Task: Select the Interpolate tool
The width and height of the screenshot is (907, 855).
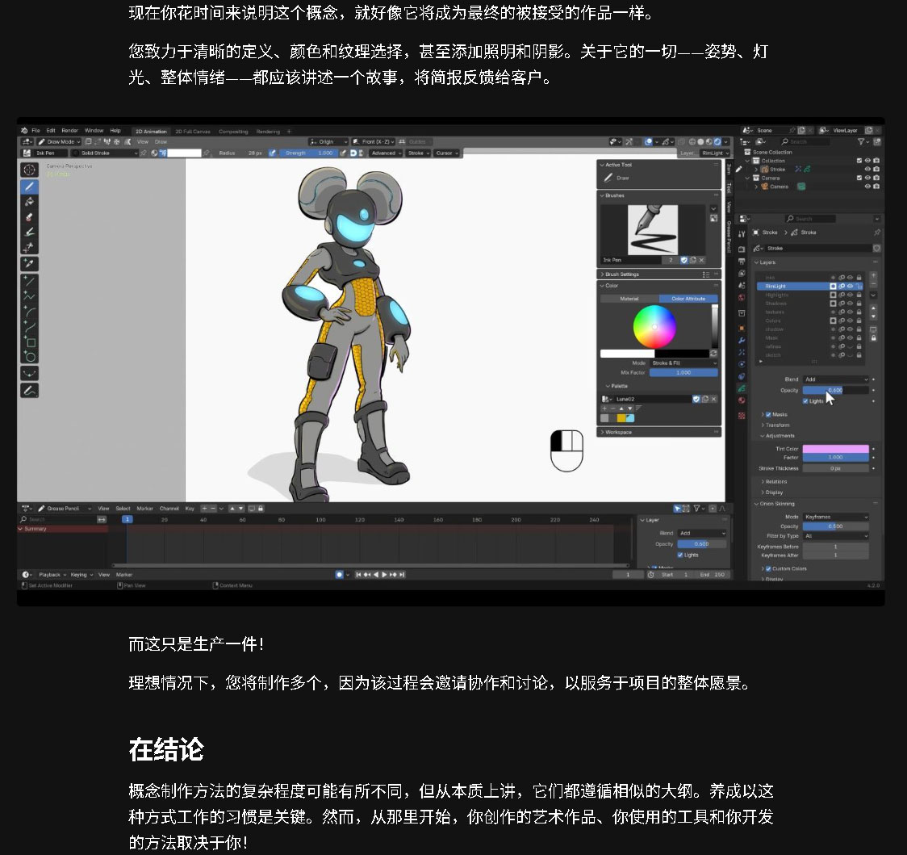Action: click(30, 373)
